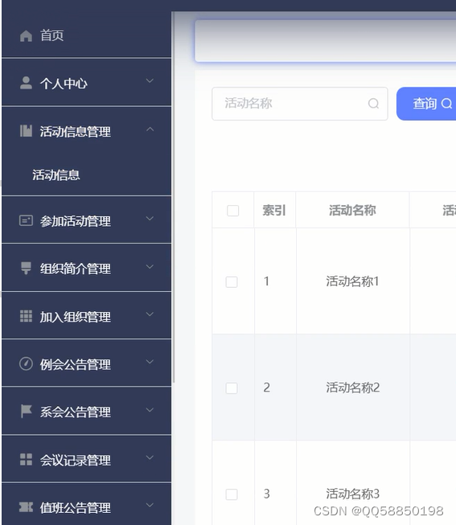Image resolution: width=456 pixels, height=525 pixels.
Task: Expand 个人中心 with its chevron arrow
Action: tap(150, 80)
